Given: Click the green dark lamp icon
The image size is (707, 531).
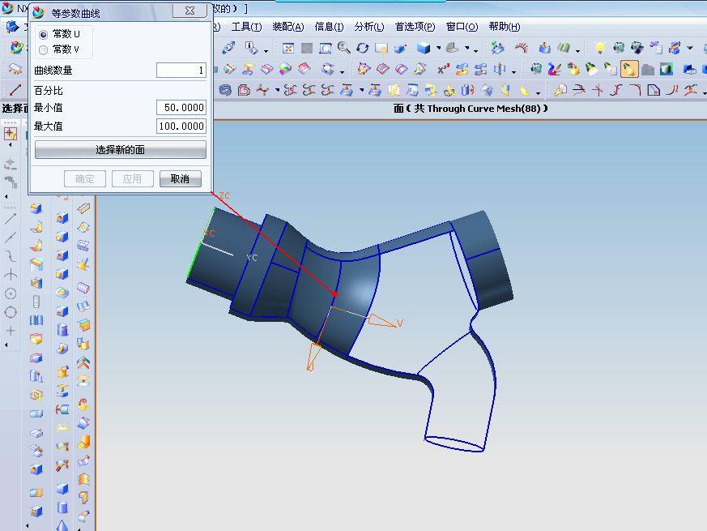Looking at the screenshot, I should pos(591,69).
